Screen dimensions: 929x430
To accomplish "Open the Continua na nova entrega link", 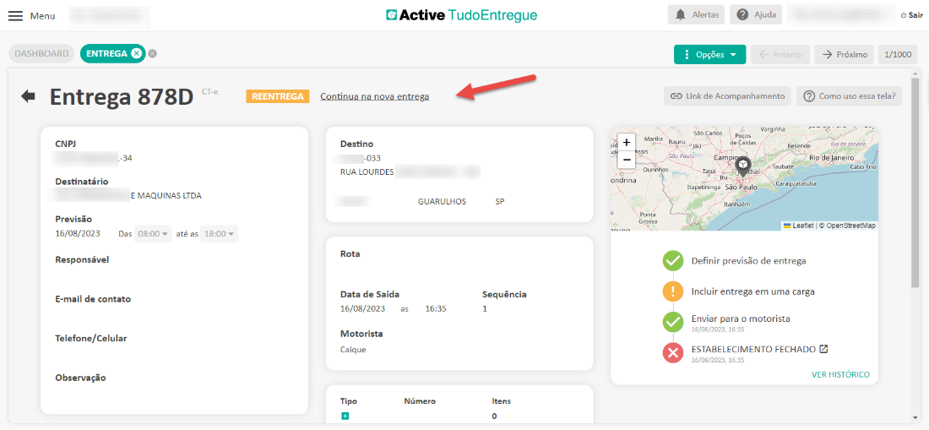I will [x=374, y=96].
